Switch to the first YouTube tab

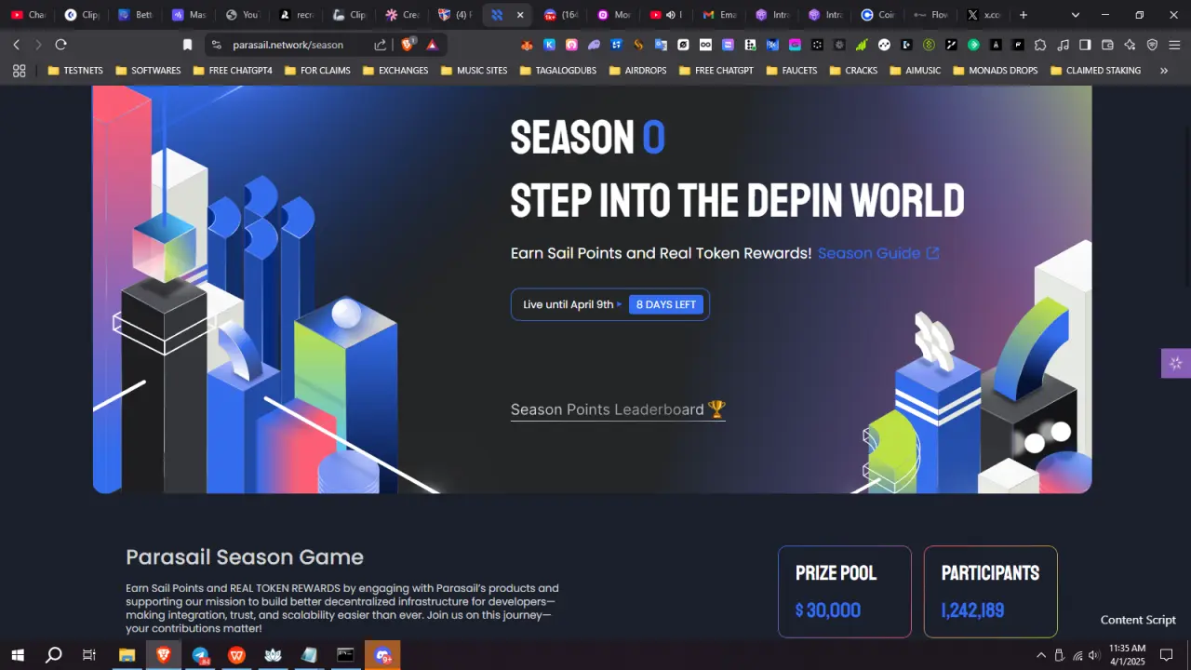pos(28,15)
